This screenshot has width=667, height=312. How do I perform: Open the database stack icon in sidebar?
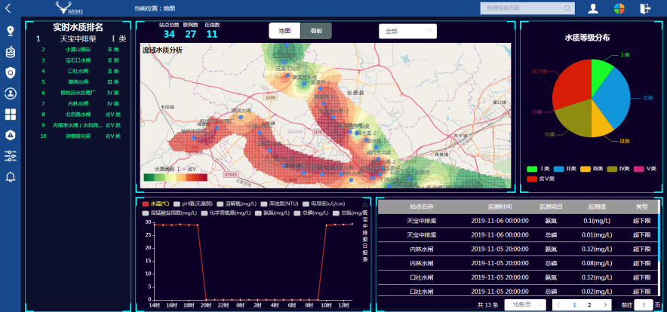coord(11,52)
